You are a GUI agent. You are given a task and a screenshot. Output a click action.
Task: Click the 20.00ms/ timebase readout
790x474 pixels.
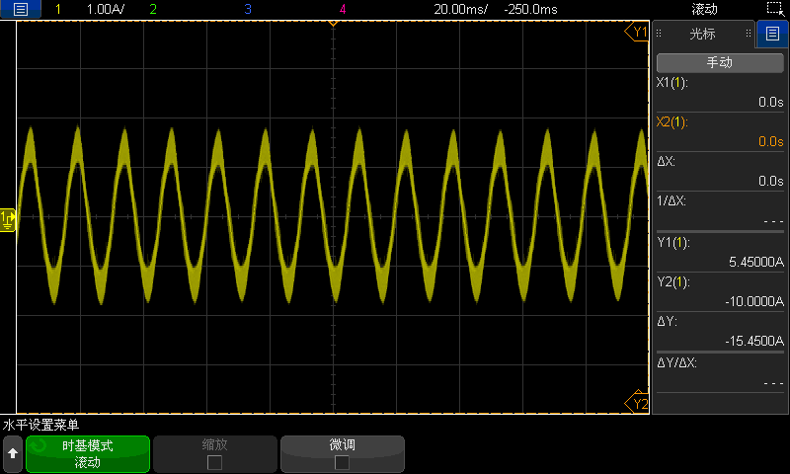click(461, 9)
